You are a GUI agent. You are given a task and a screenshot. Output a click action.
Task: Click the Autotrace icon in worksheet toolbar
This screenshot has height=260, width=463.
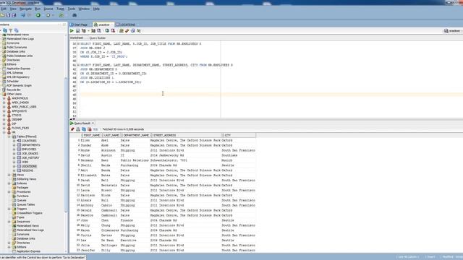click(93, 30)
